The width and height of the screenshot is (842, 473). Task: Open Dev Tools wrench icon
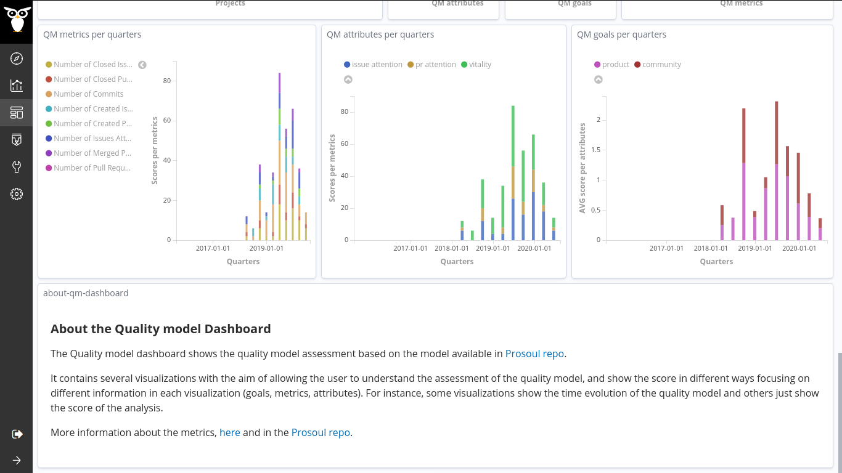point(17,167)
